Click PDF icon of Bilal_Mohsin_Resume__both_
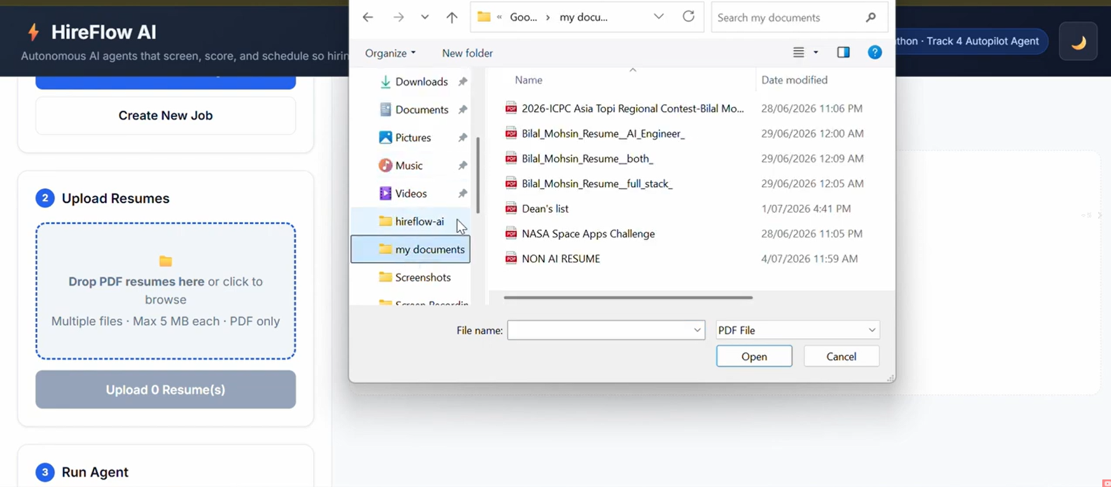Viewport: 1111px width, 487px height. click(511, 158)
